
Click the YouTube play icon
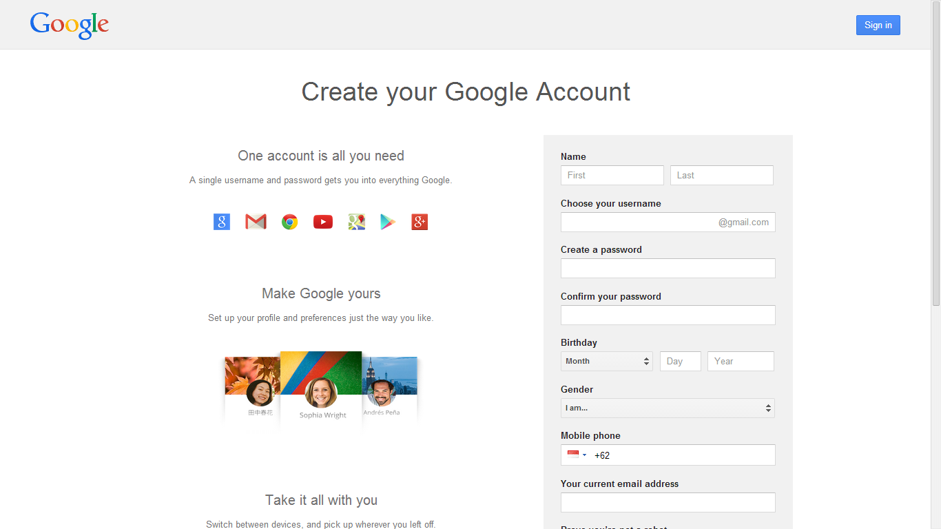[322, 222]
